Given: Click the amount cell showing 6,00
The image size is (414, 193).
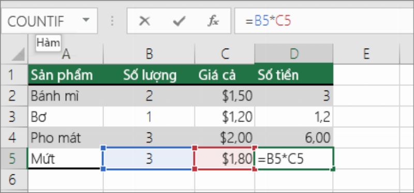Looking at the screenshot, I should tap(294, 137).
